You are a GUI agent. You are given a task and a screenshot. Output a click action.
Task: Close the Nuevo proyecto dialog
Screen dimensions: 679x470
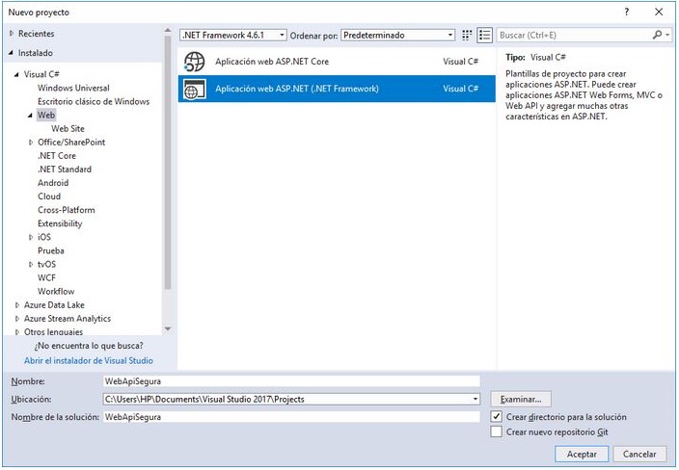coord(659,12)
